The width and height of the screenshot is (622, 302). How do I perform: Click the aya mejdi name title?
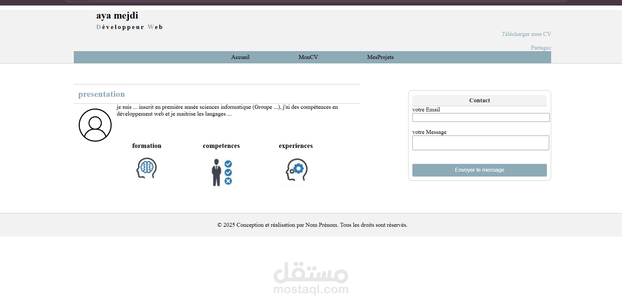(117, 15)
